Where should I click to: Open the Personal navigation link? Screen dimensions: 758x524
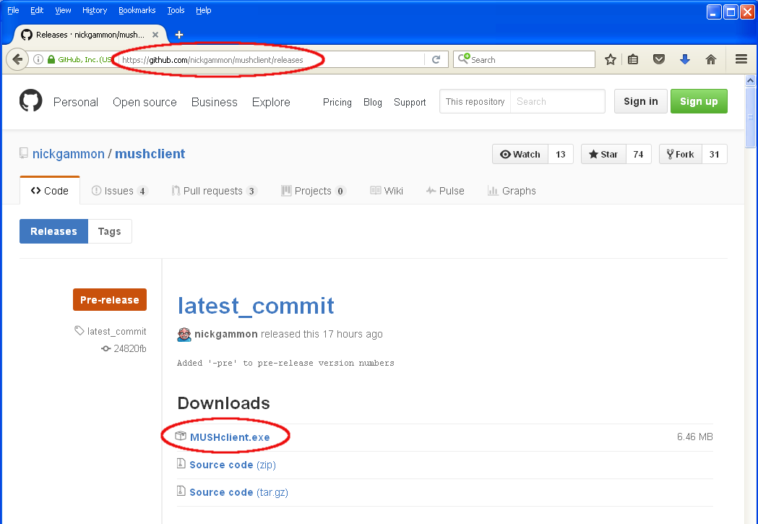coord(76,102)
